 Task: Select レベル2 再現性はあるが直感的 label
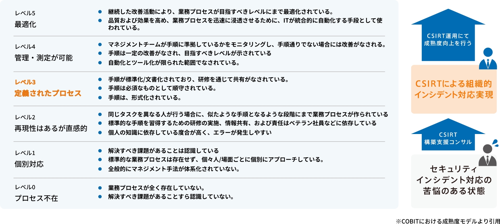pyautogui.click(x=51, y=124)
